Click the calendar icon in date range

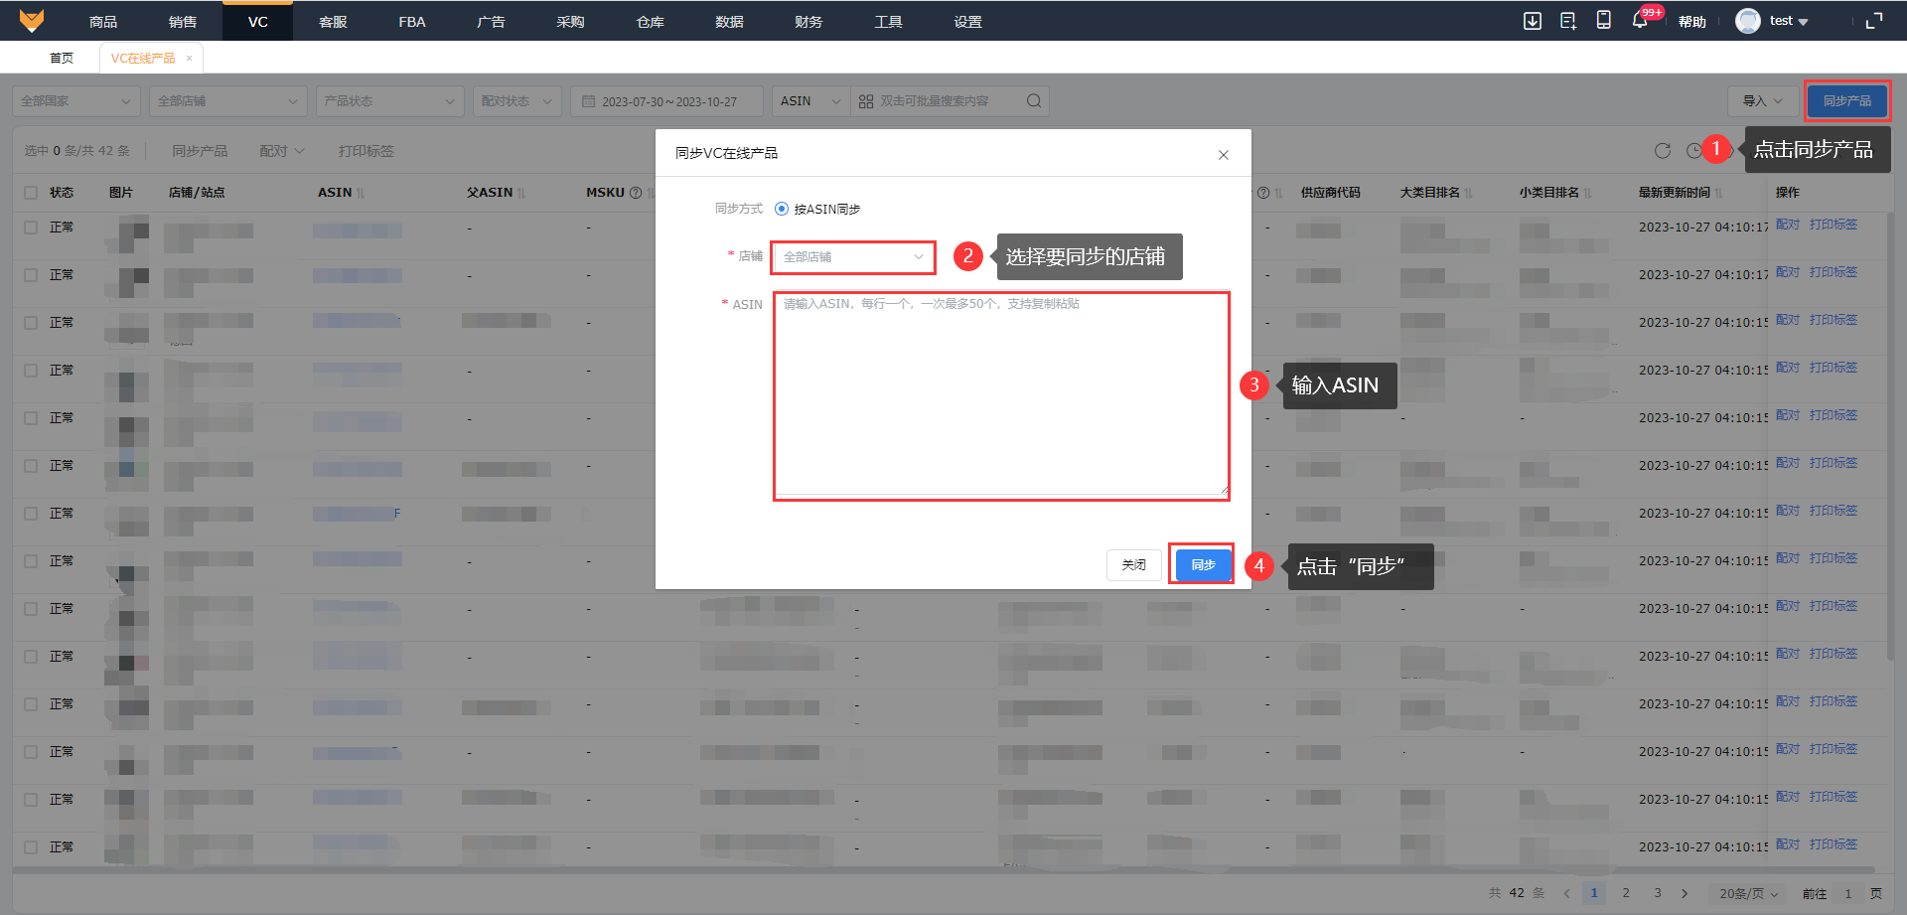pyautogui.click(x=588, y=101)
